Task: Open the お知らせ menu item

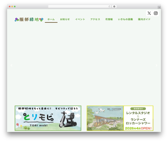Action: pyautogui.click(x=65, y=19)
